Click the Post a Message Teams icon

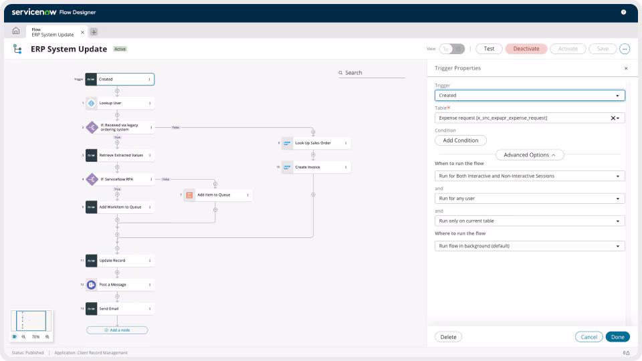[92, 285]
